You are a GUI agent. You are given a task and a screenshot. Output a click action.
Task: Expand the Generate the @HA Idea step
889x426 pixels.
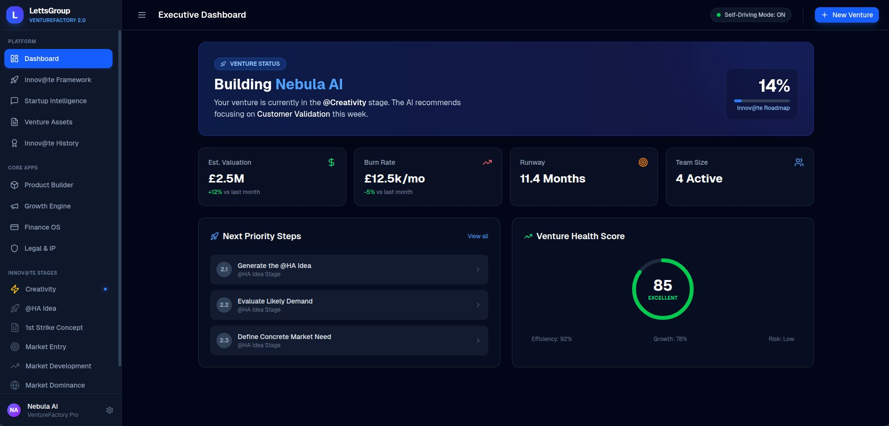(349, 269)
